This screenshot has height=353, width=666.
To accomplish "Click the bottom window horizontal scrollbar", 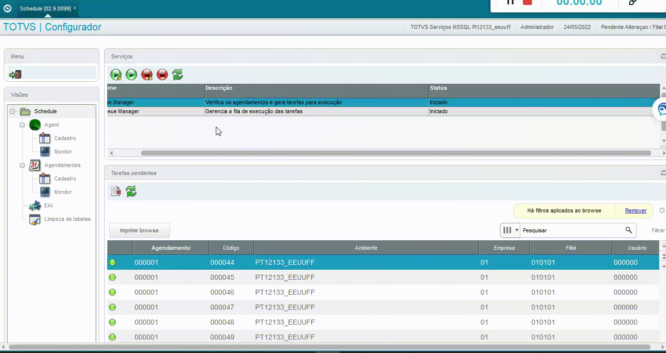I will pyautogui.click(x=330, y=347).
